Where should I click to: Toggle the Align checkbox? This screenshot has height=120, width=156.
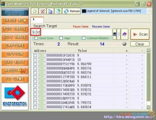point(61,38)
